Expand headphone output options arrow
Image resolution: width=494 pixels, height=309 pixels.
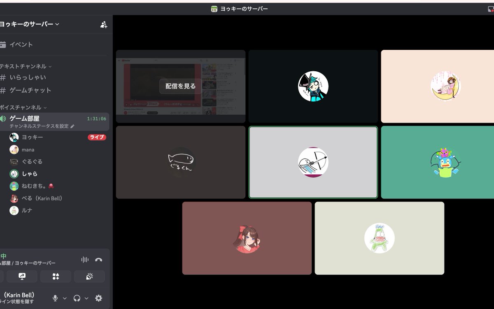pyautogui.click(x=86, y=298)
